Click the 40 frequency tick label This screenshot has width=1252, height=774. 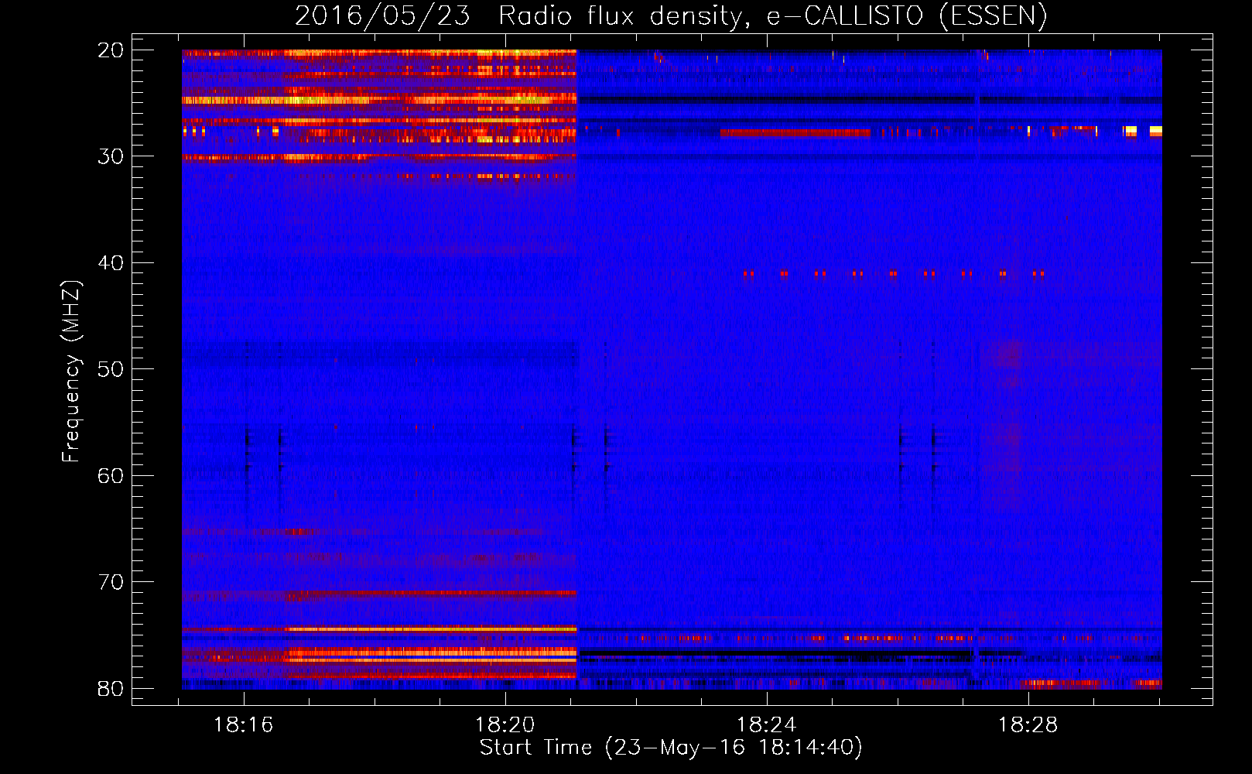pos(111,263)
